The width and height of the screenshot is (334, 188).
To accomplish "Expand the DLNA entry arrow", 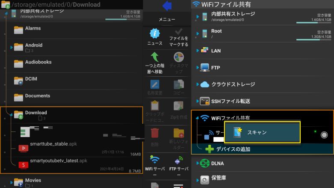I will click(197, 163).
